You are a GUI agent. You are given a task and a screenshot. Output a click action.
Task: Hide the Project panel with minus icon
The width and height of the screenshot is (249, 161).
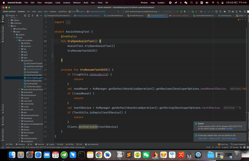(41, 16)
